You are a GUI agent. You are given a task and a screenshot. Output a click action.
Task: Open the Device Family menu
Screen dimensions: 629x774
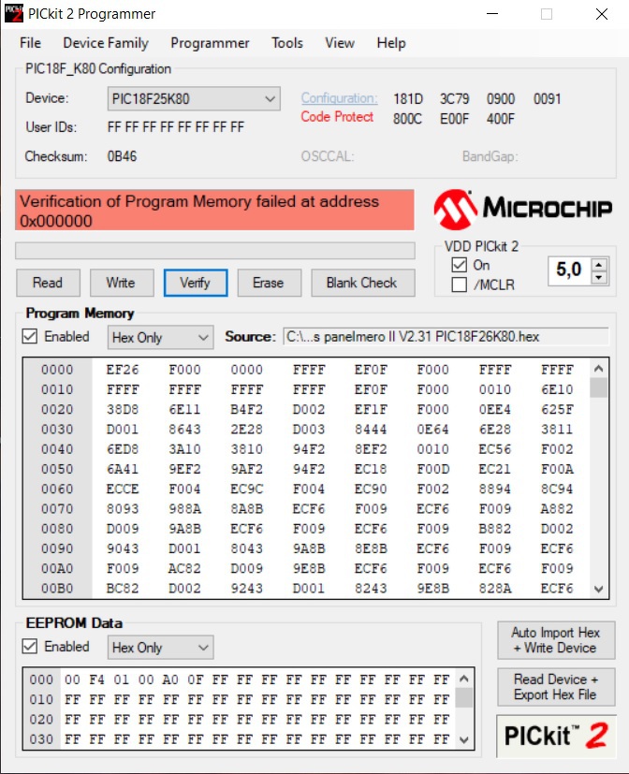tap(106, 43)
